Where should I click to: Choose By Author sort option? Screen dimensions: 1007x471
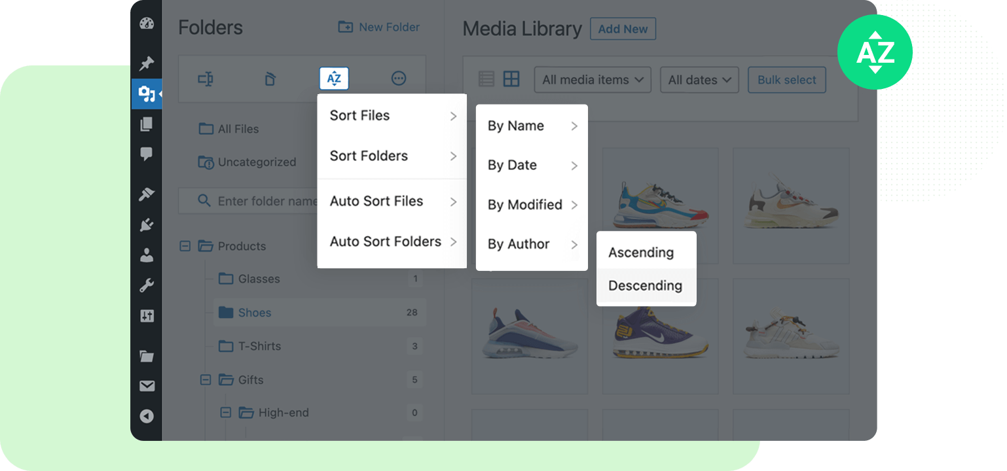[x=532, y=244]
